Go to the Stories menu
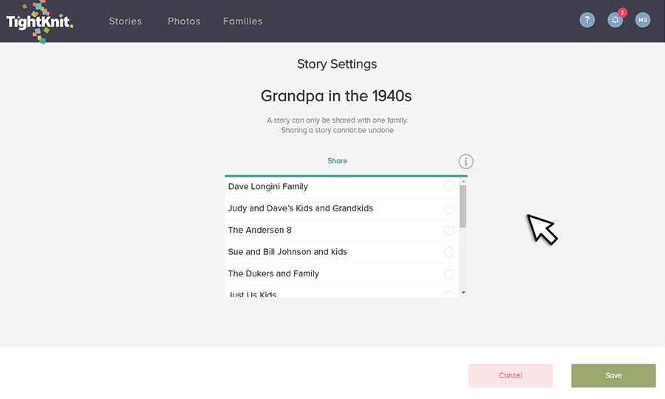Screen dimensions: 665x399 pyautogui.click(x=125, y=21)
